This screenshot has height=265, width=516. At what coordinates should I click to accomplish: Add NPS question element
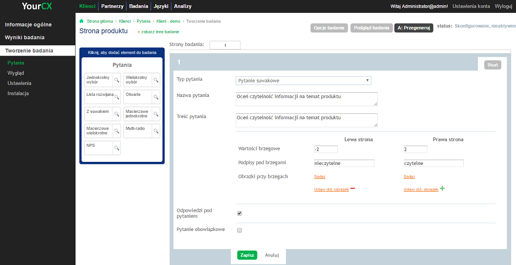[99, 148]
